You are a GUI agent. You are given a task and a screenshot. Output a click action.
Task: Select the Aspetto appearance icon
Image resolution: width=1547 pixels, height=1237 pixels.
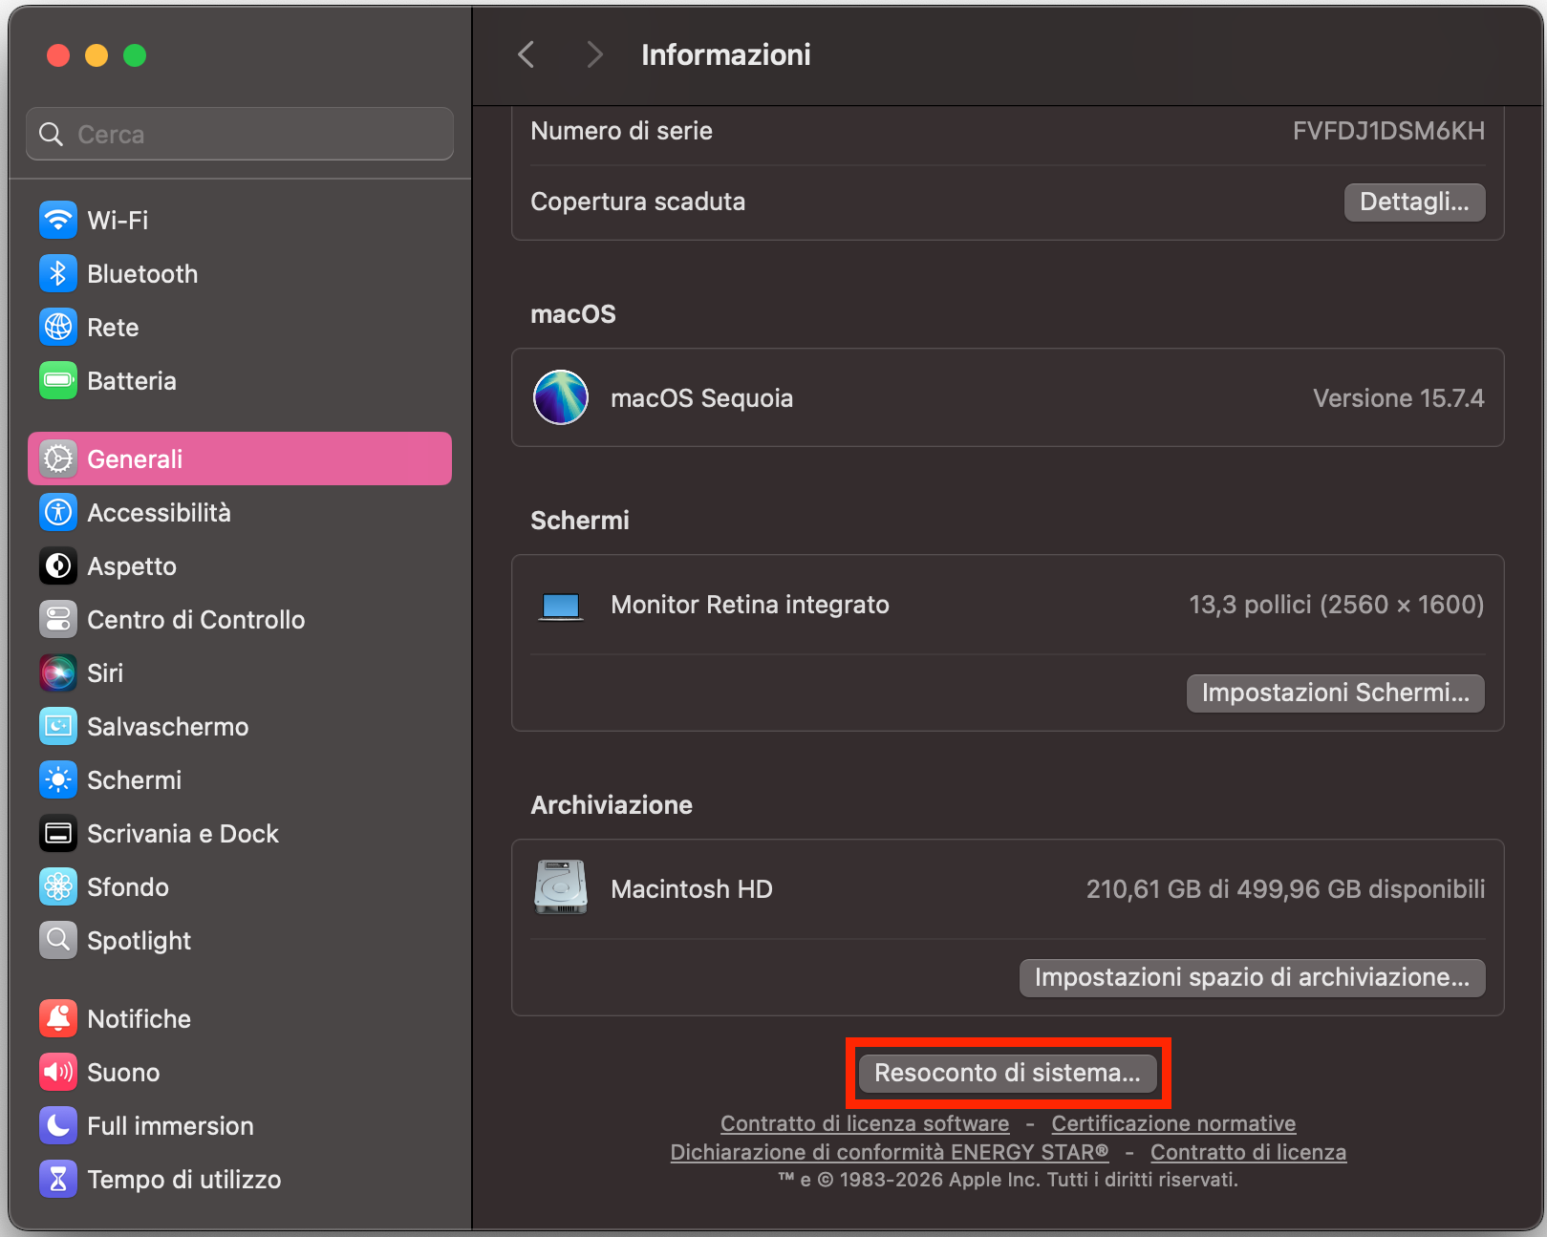pos(58,565)
